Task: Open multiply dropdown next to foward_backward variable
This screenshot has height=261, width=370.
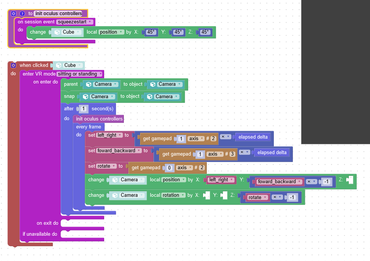Action: [x=311, y=182]
